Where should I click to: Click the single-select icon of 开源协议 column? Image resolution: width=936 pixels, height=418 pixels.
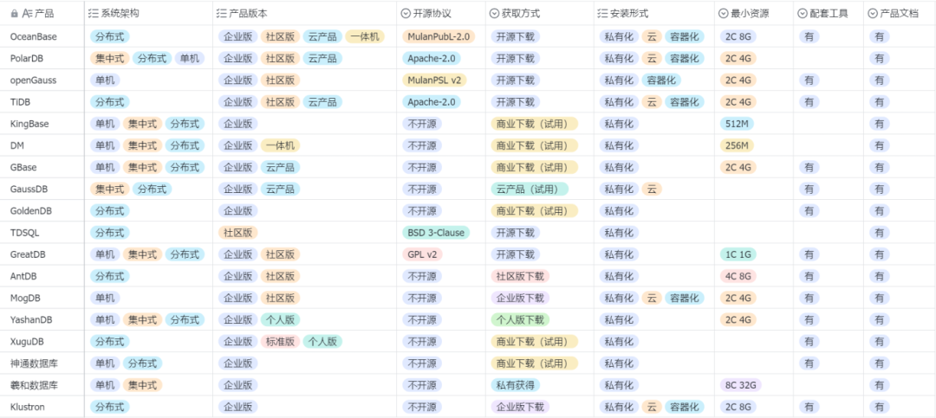point(406,13)
